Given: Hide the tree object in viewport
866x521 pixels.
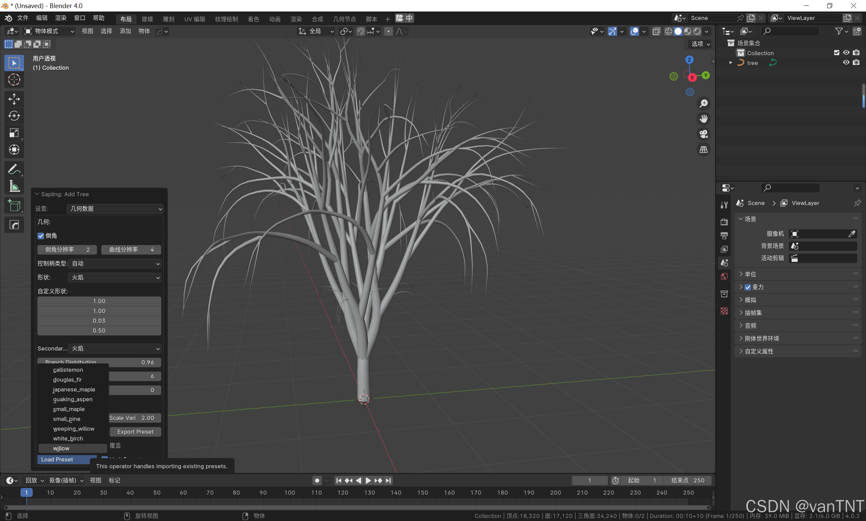Looking at the screenshot, I should coord(846,63).
